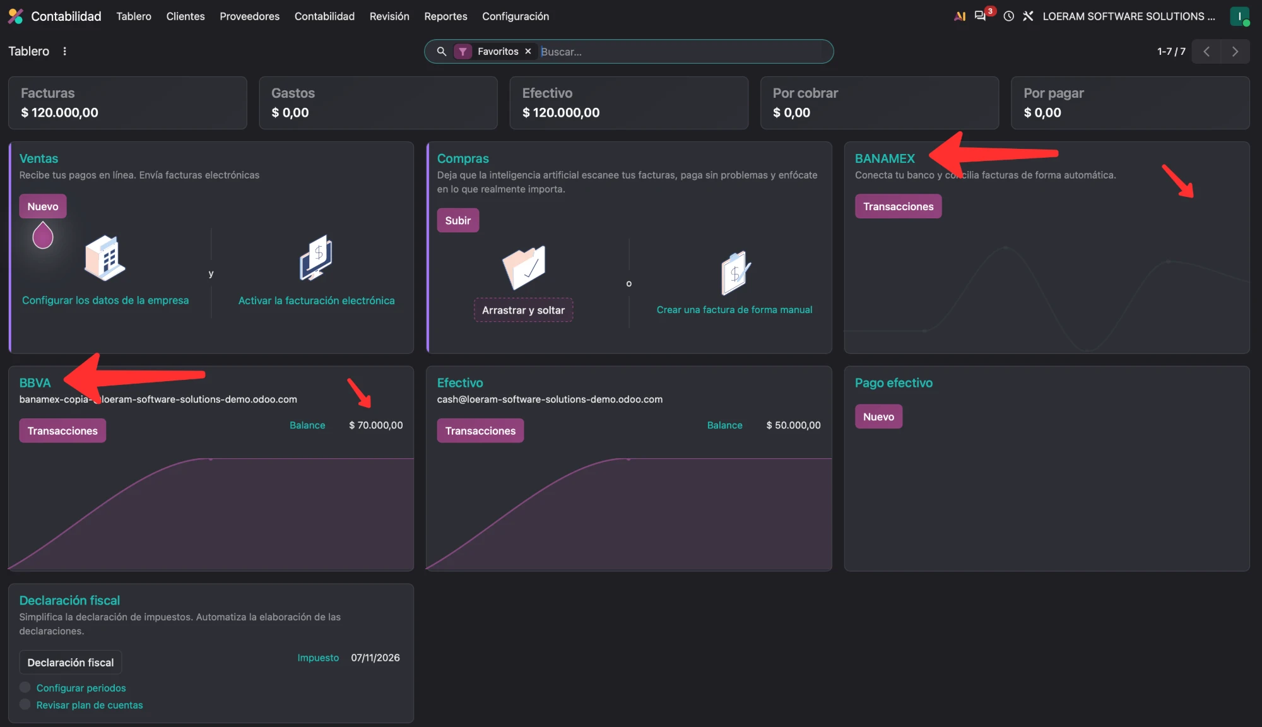The height and width of the screenshot is (727, 1262).
Task: Open the Reportes menu
Action: click(445, 16)
